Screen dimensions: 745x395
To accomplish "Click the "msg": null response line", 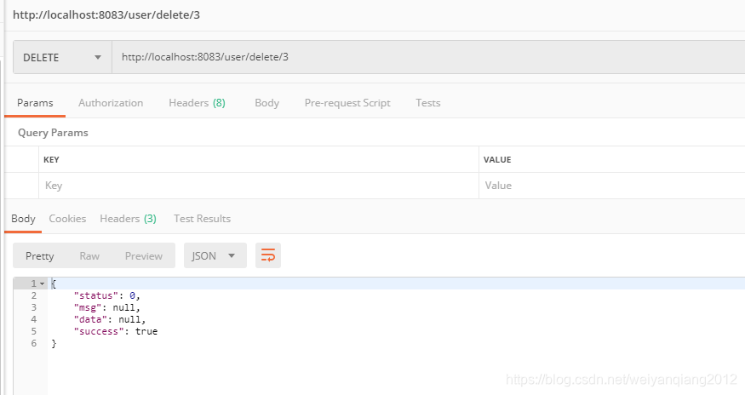I will pyautogui.click(x=107, y=307).
